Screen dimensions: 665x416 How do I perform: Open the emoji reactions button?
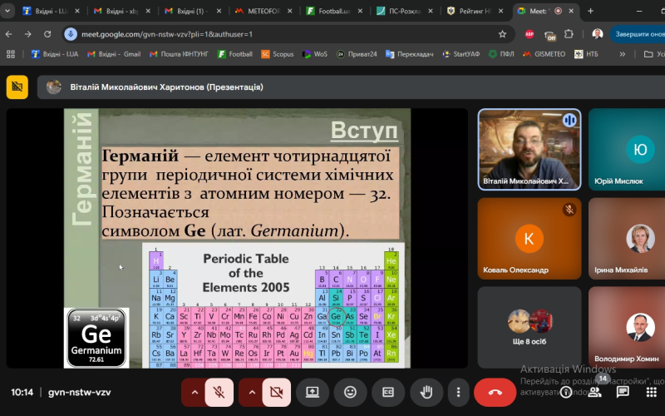350,392
